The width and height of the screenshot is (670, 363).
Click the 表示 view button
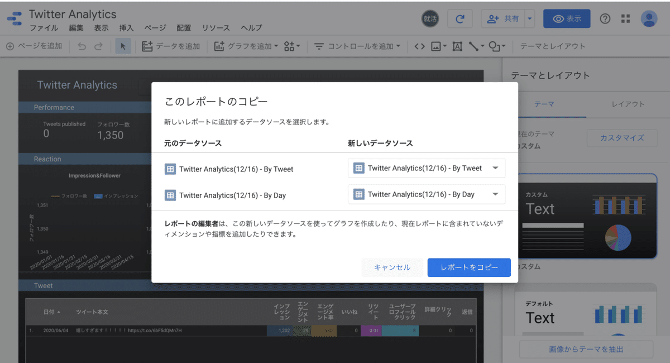pyautogui.click(x=567, y=18)
